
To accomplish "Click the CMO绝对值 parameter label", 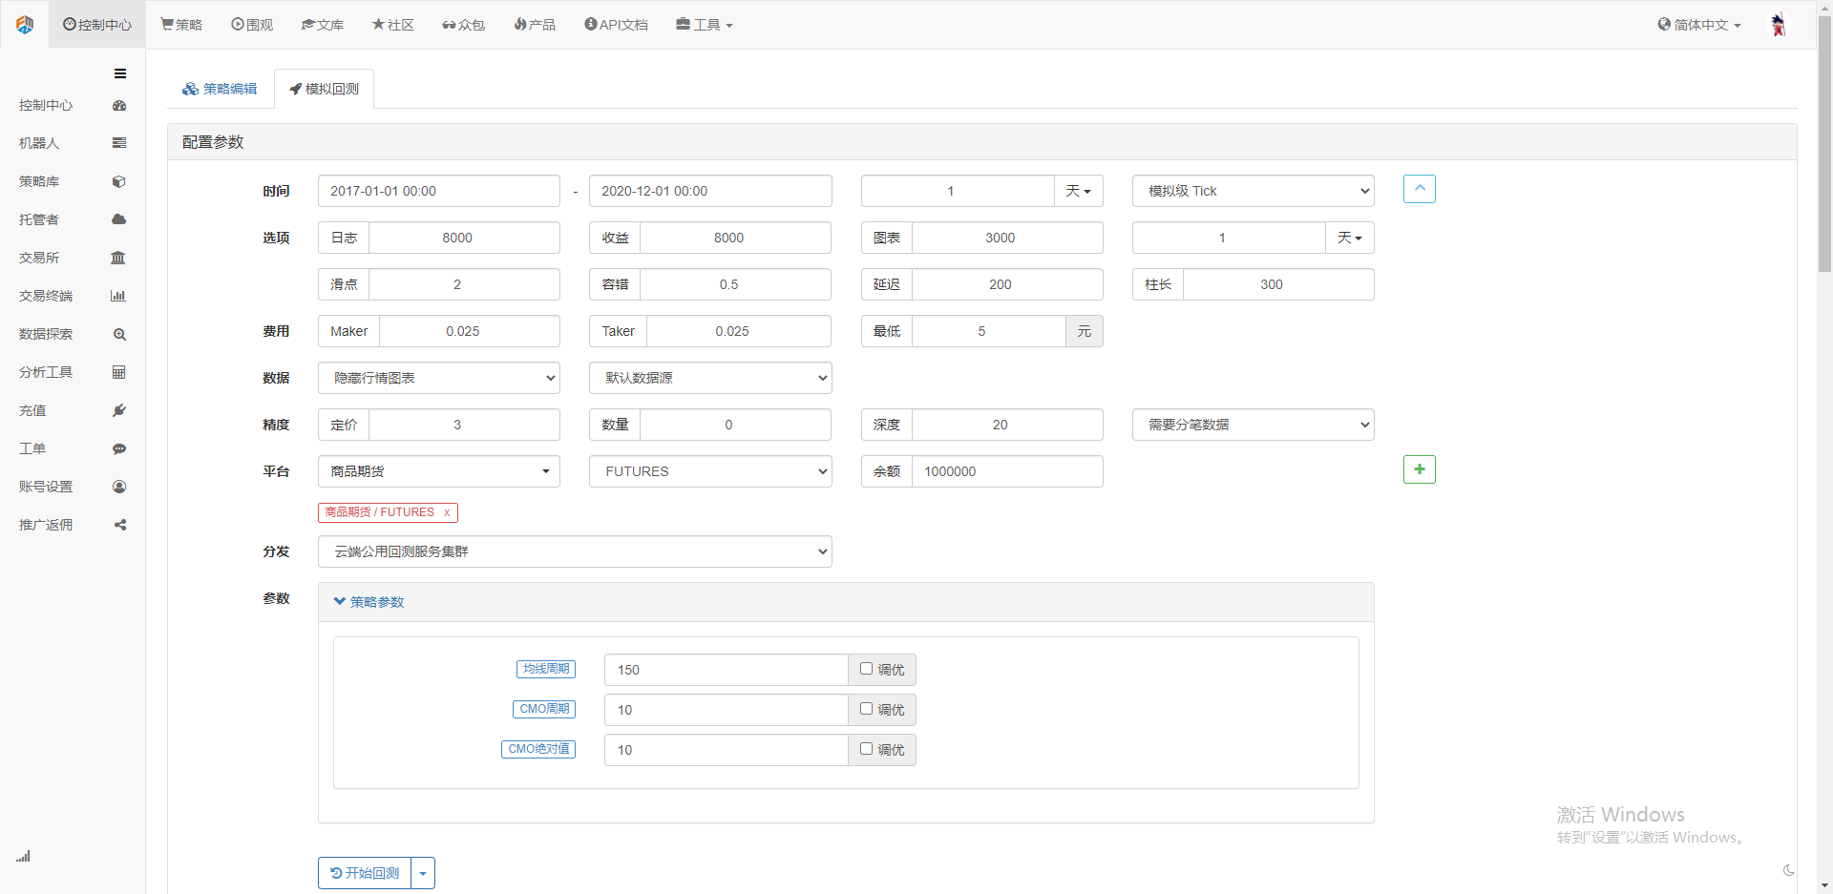I will tap(538, 749).
